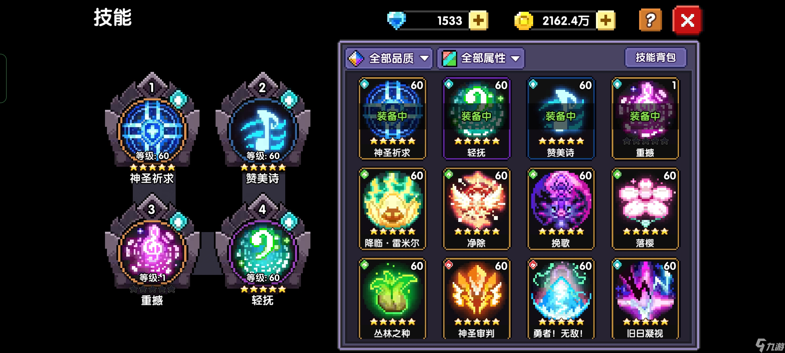Open the question mark help button

click(650, 20)
